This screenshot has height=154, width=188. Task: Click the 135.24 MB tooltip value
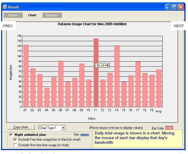[102, 66]
